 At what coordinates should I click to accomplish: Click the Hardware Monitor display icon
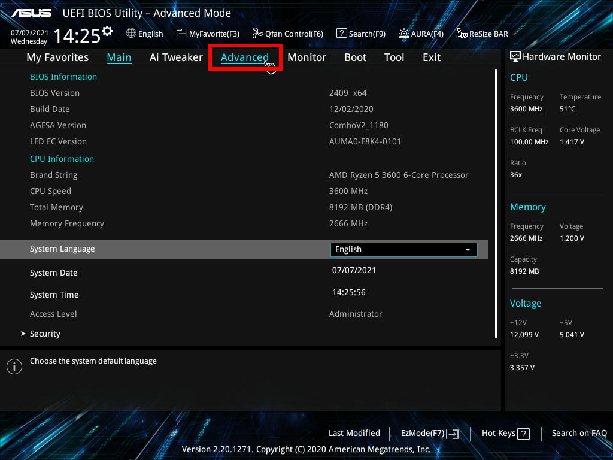pyautogui.click(x=515, y=57)
